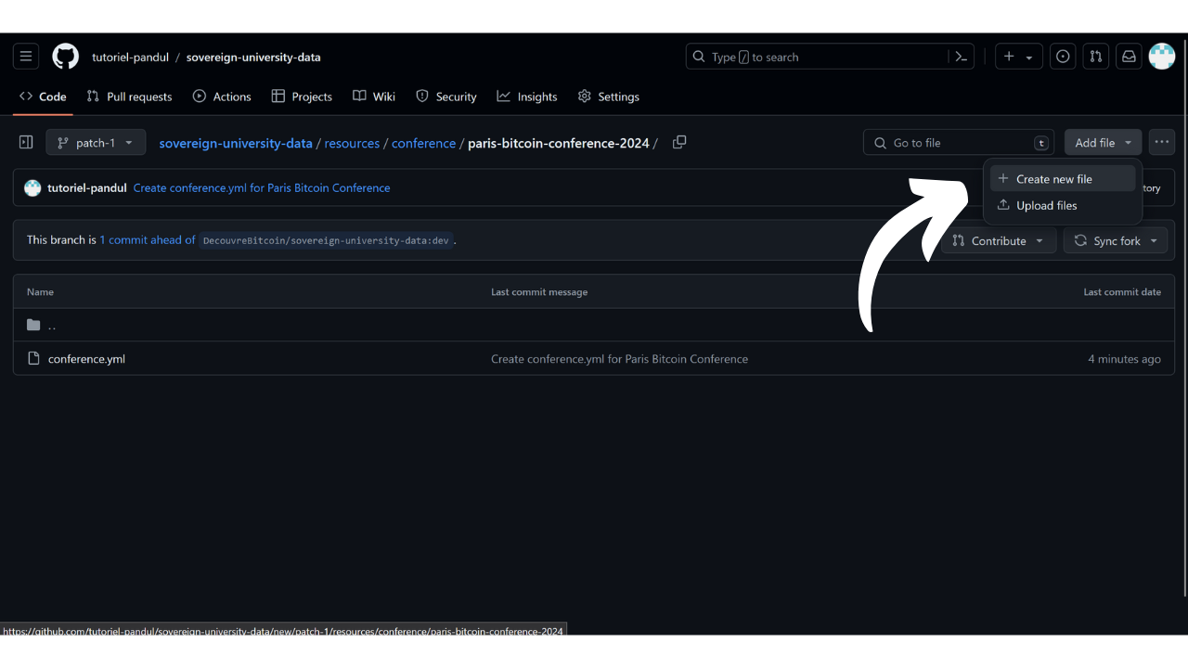
Task: Open the latest commit message link
Action: coord(262,187)
